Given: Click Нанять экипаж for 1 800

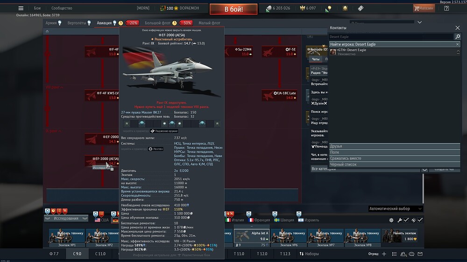Looking at the screenshot, I should (400, 236).
